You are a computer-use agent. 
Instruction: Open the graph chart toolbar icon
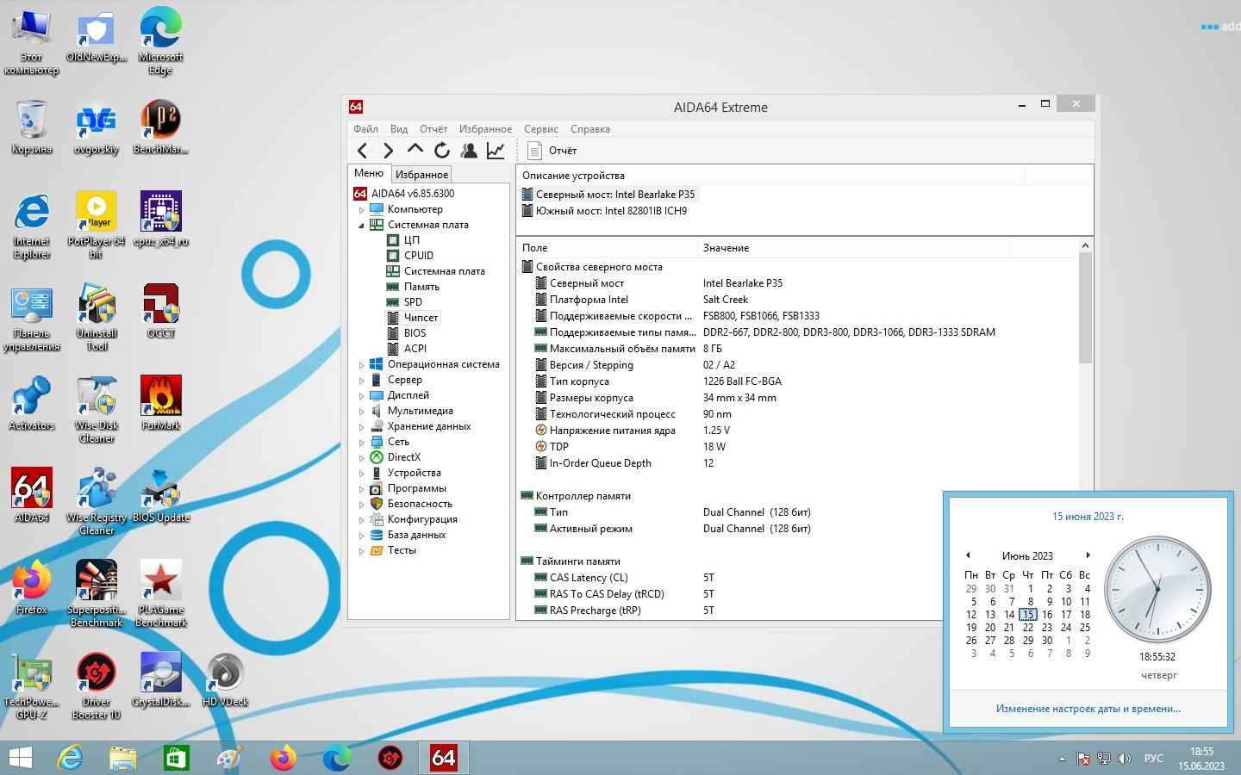tap(496, 151)
